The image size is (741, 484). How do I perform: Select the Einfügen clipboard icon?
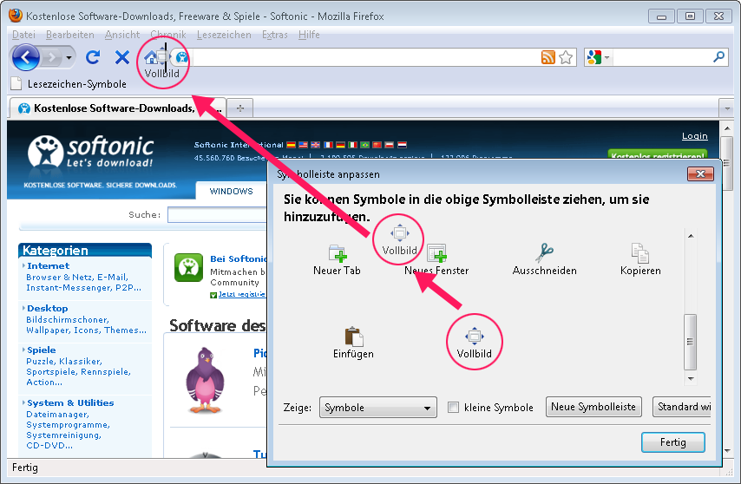pyautogui.click(x=353, y=337)
